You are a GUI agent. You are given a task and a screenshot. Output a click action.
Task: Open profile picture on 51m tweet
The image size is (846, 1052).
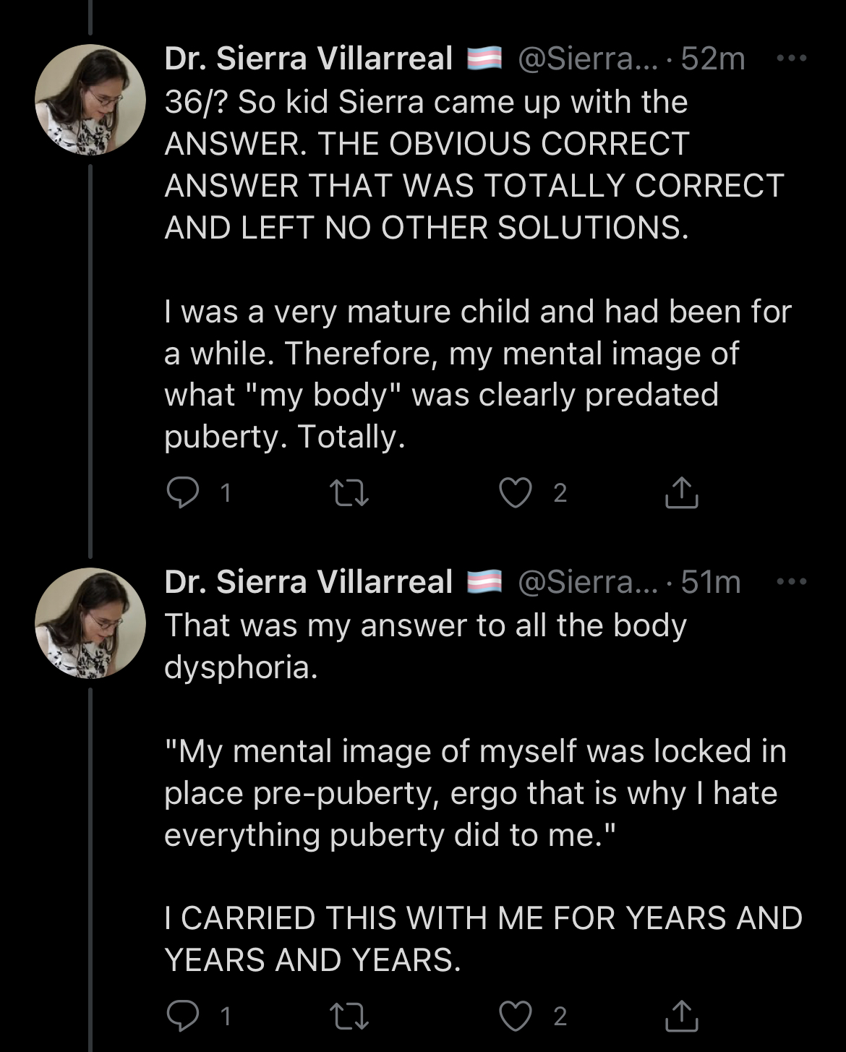90,623
